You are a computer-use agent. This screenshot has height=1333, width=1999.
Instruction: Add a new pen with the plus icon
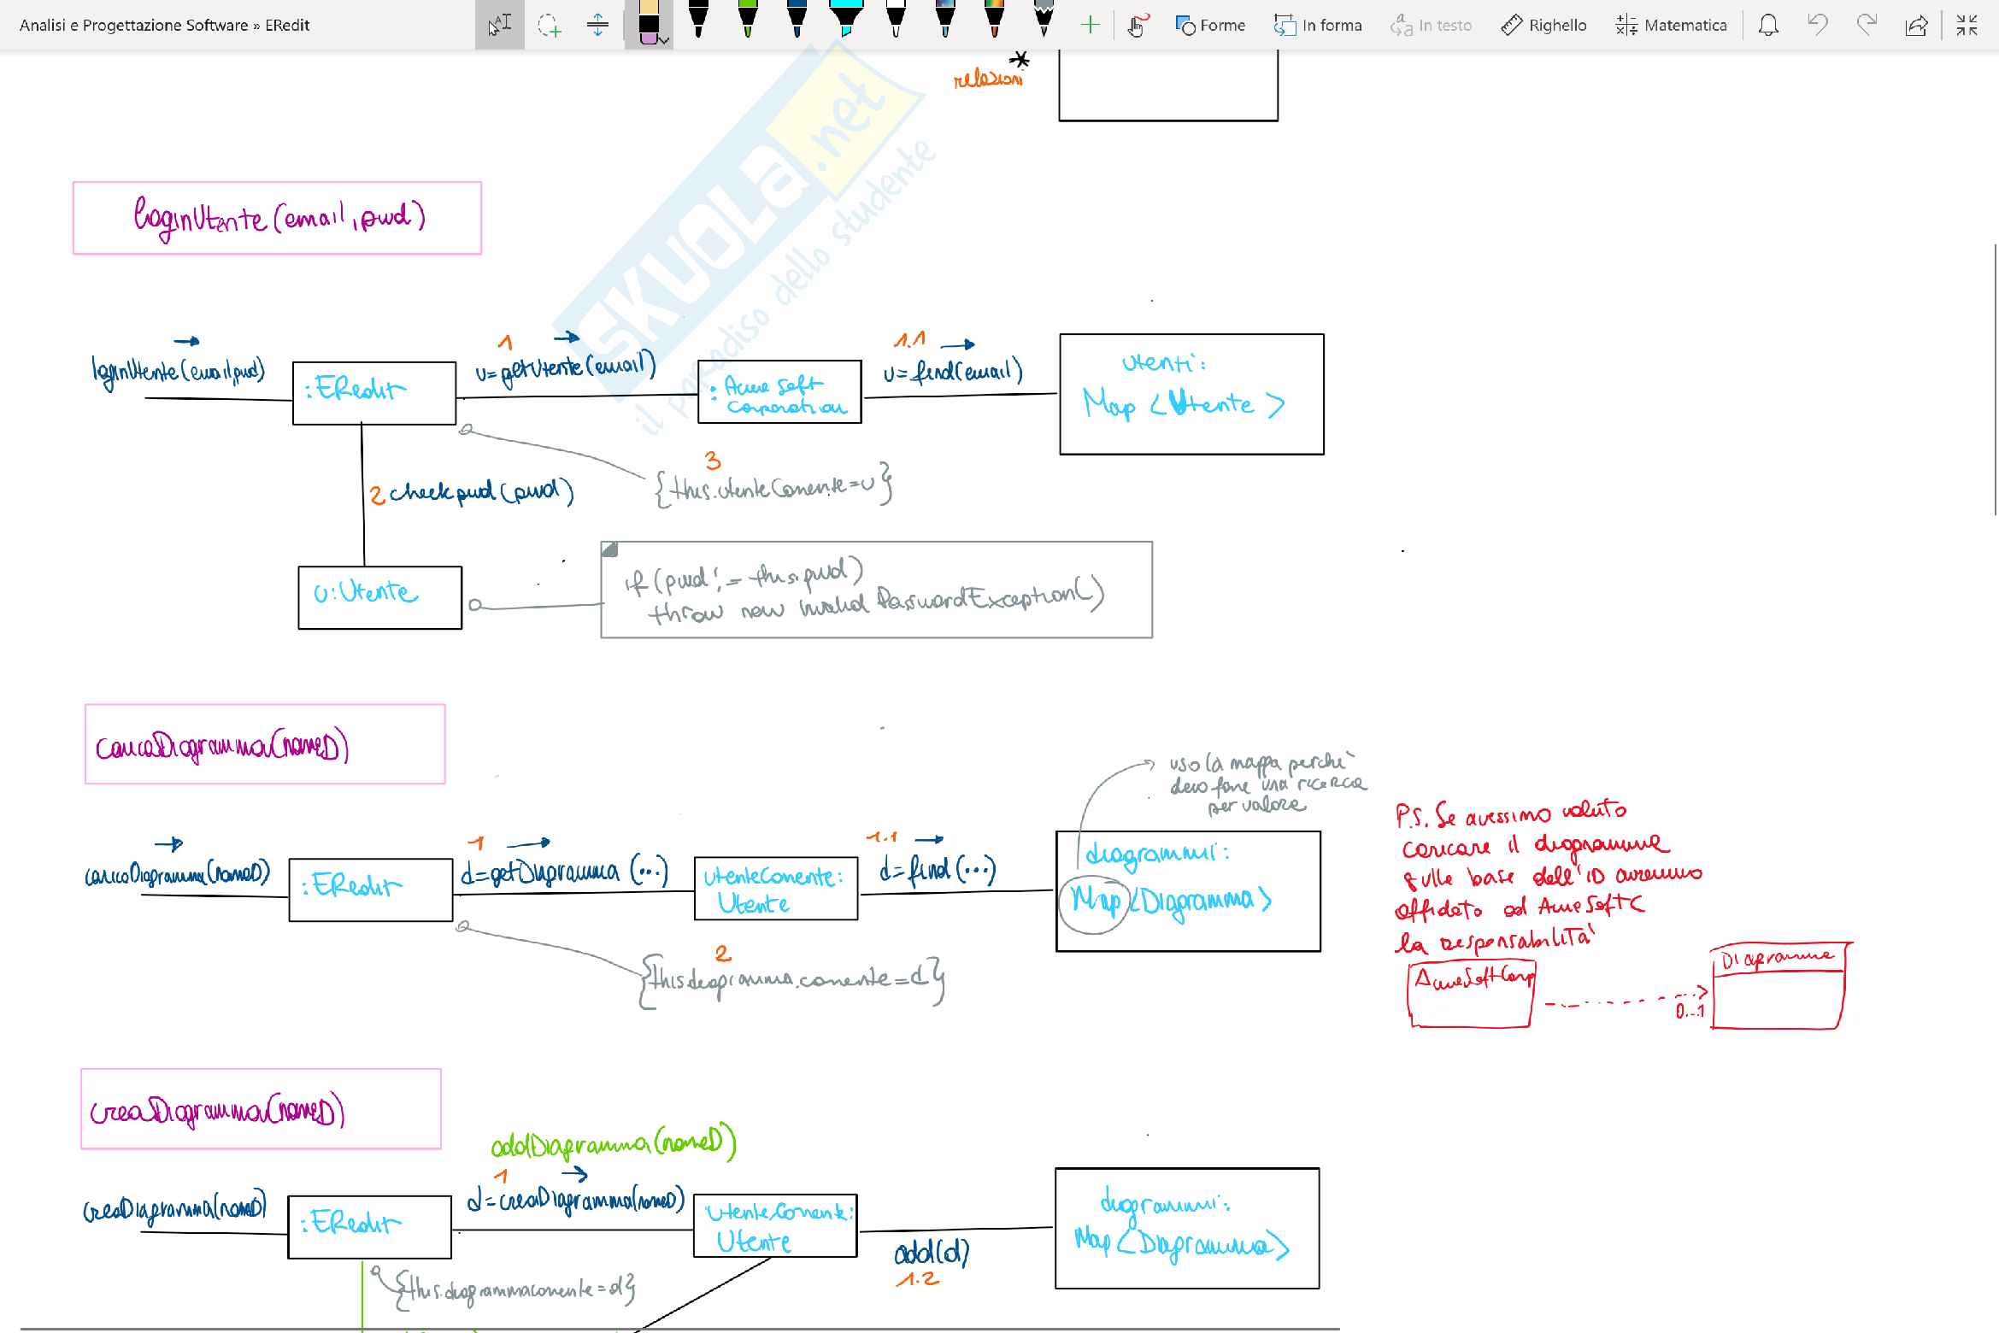coord(1090,25)
